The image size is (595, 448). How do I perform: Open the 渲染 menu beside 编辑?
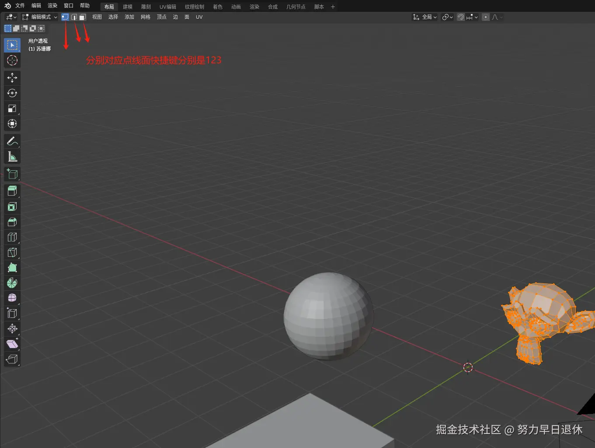coord(52,6)
